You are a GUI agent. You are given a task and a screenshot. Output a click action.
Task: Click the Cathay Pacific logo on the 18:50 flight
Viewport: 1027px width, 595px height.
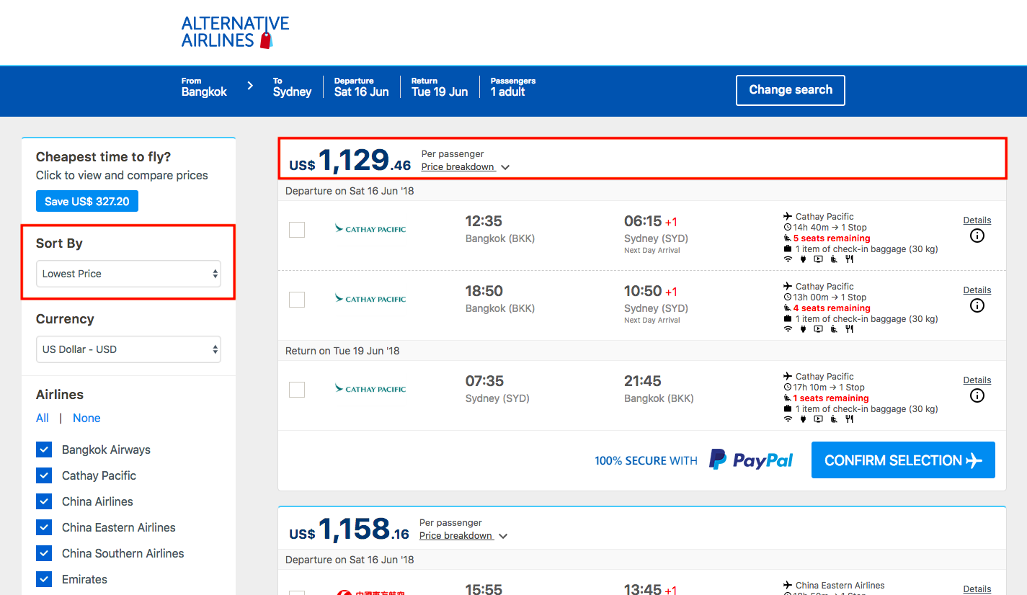pos(370,299)
